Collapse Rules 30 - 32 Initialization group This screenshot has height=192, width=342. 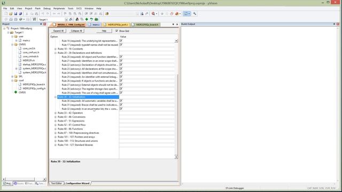pos(56,97)
